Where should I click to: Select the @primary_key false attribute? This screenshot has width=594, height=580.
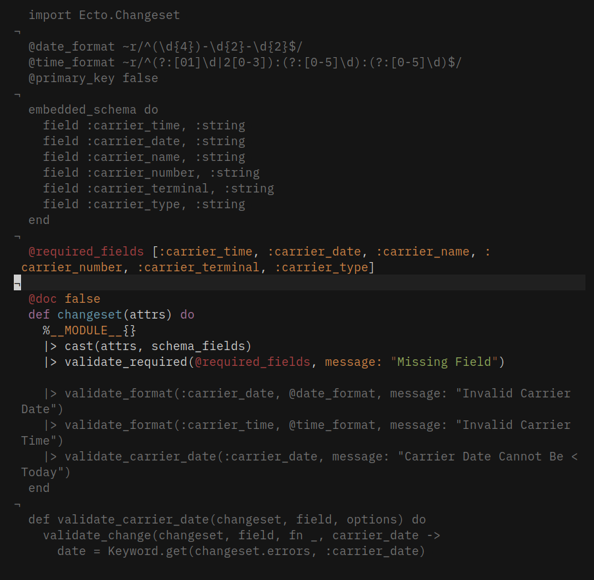(x=93, y=78)
